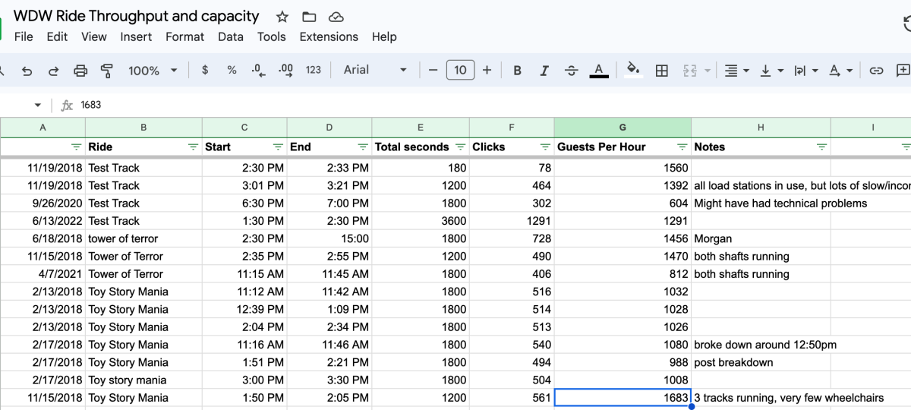
Task: Open the Arial font dropdown
Action: tap(374, 70)
